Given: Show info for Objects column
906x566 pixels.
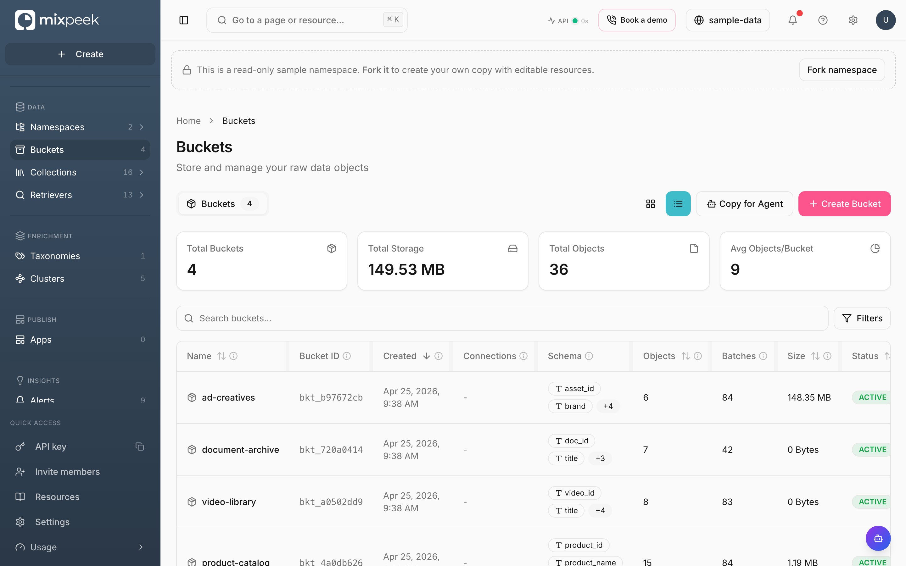Looking at the screenshot, I should tap(697, 356).
